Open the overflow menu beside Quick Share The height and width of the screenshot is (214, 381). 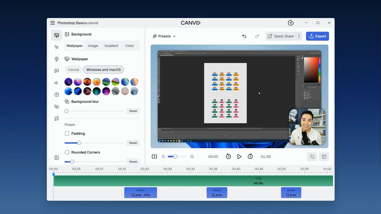click(299, 36)
